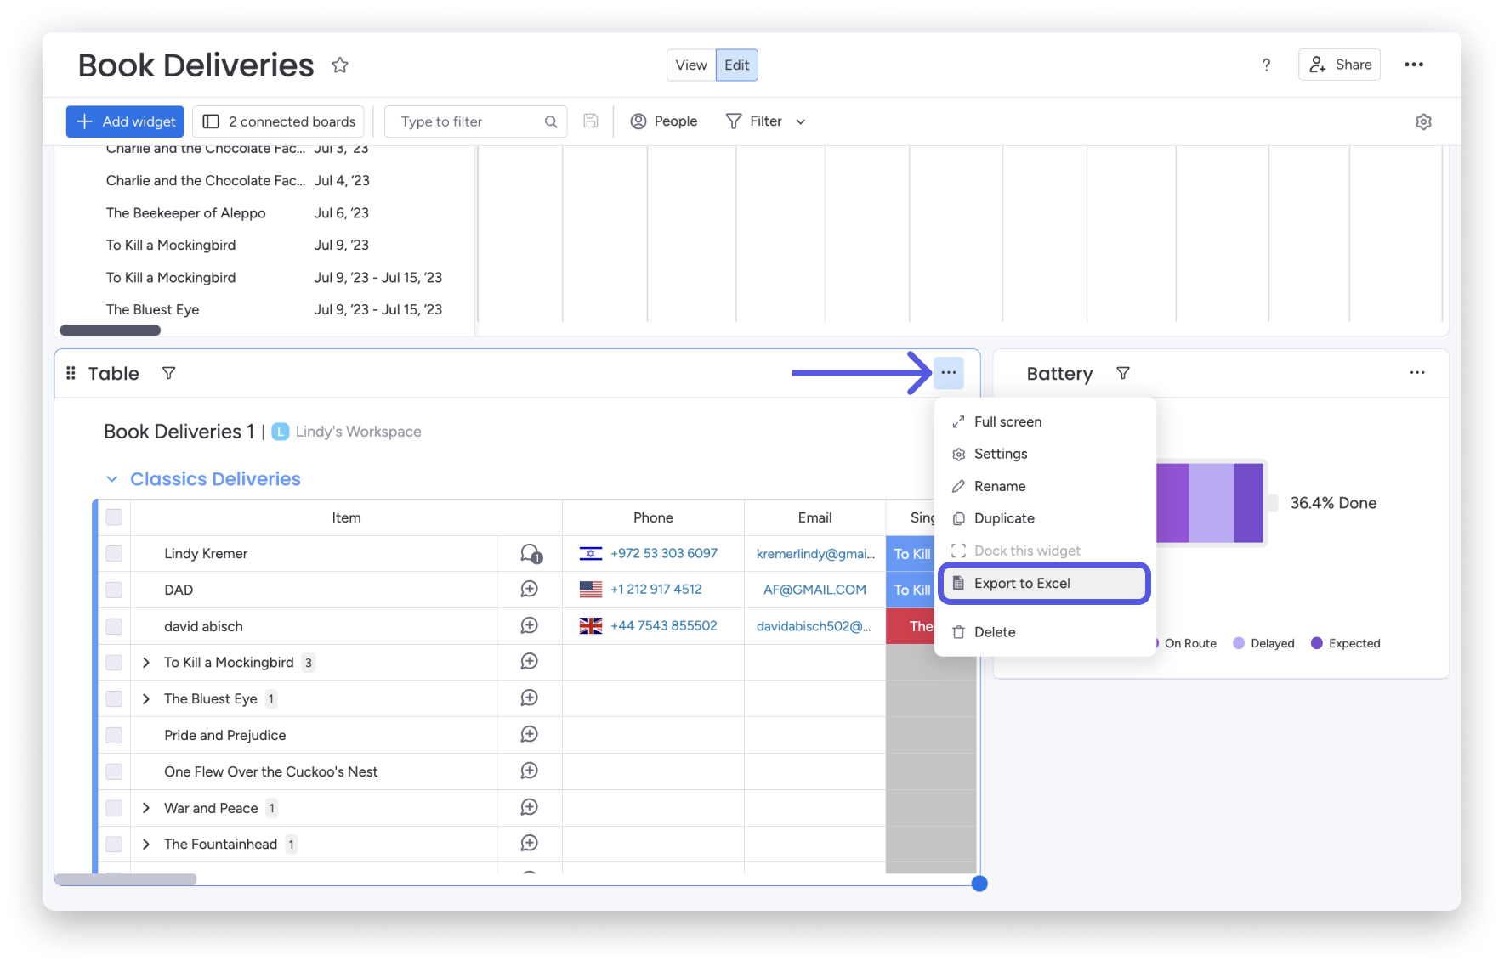Switch to Edit mode
This screenshot has height=966, width=1504.
pyautogui.click(x=737, y=65)
